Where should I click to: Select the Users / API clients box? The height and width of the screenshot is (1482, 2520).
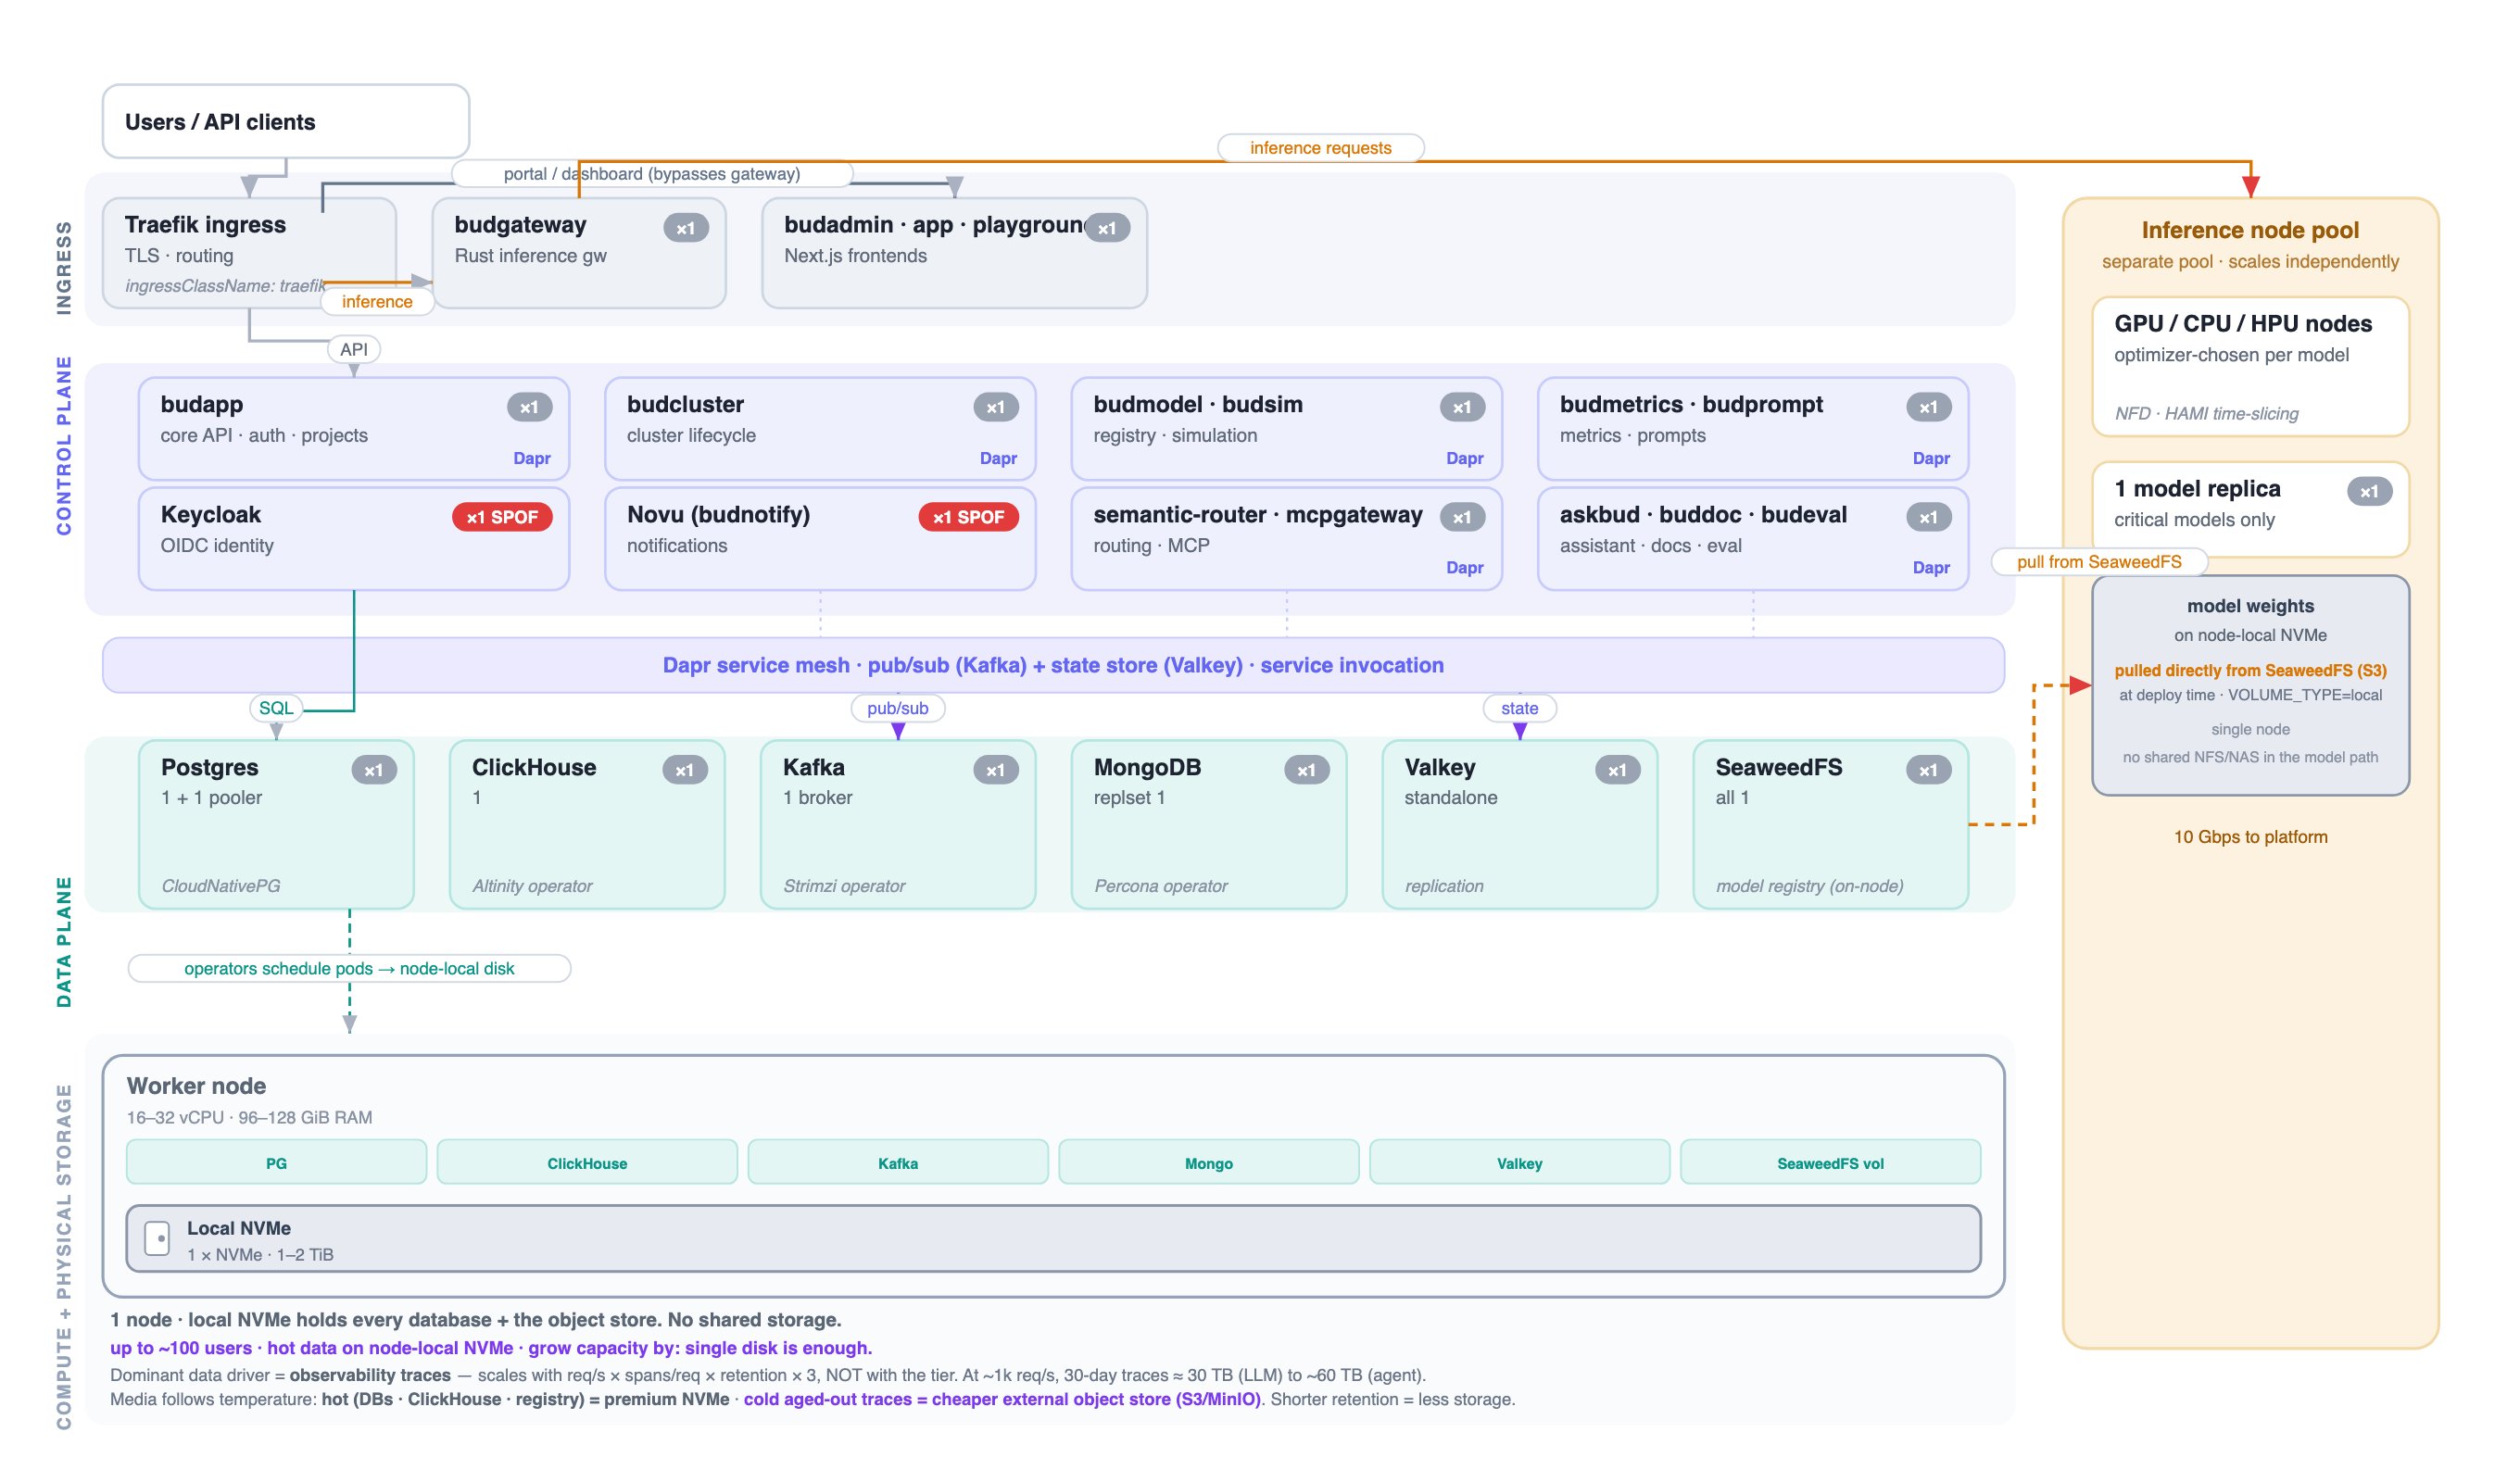coord(286,121)
